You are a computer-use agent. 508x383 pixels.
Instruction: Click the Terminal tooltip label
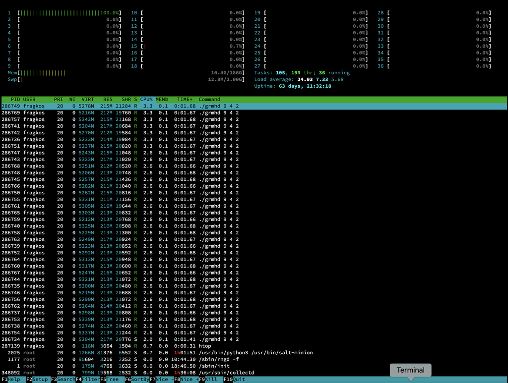(x=410, y=370)
